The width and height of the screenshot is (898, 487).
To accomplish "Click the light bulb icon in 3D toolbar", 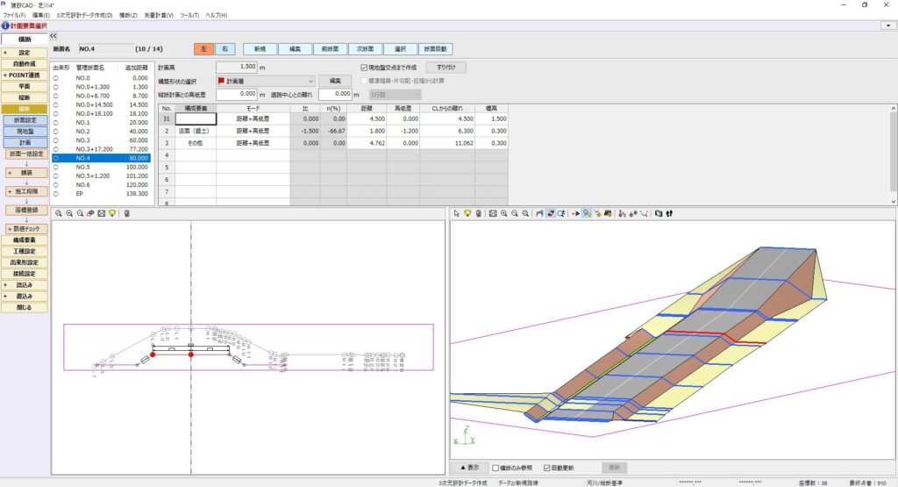I will click(x=467, y=213).
